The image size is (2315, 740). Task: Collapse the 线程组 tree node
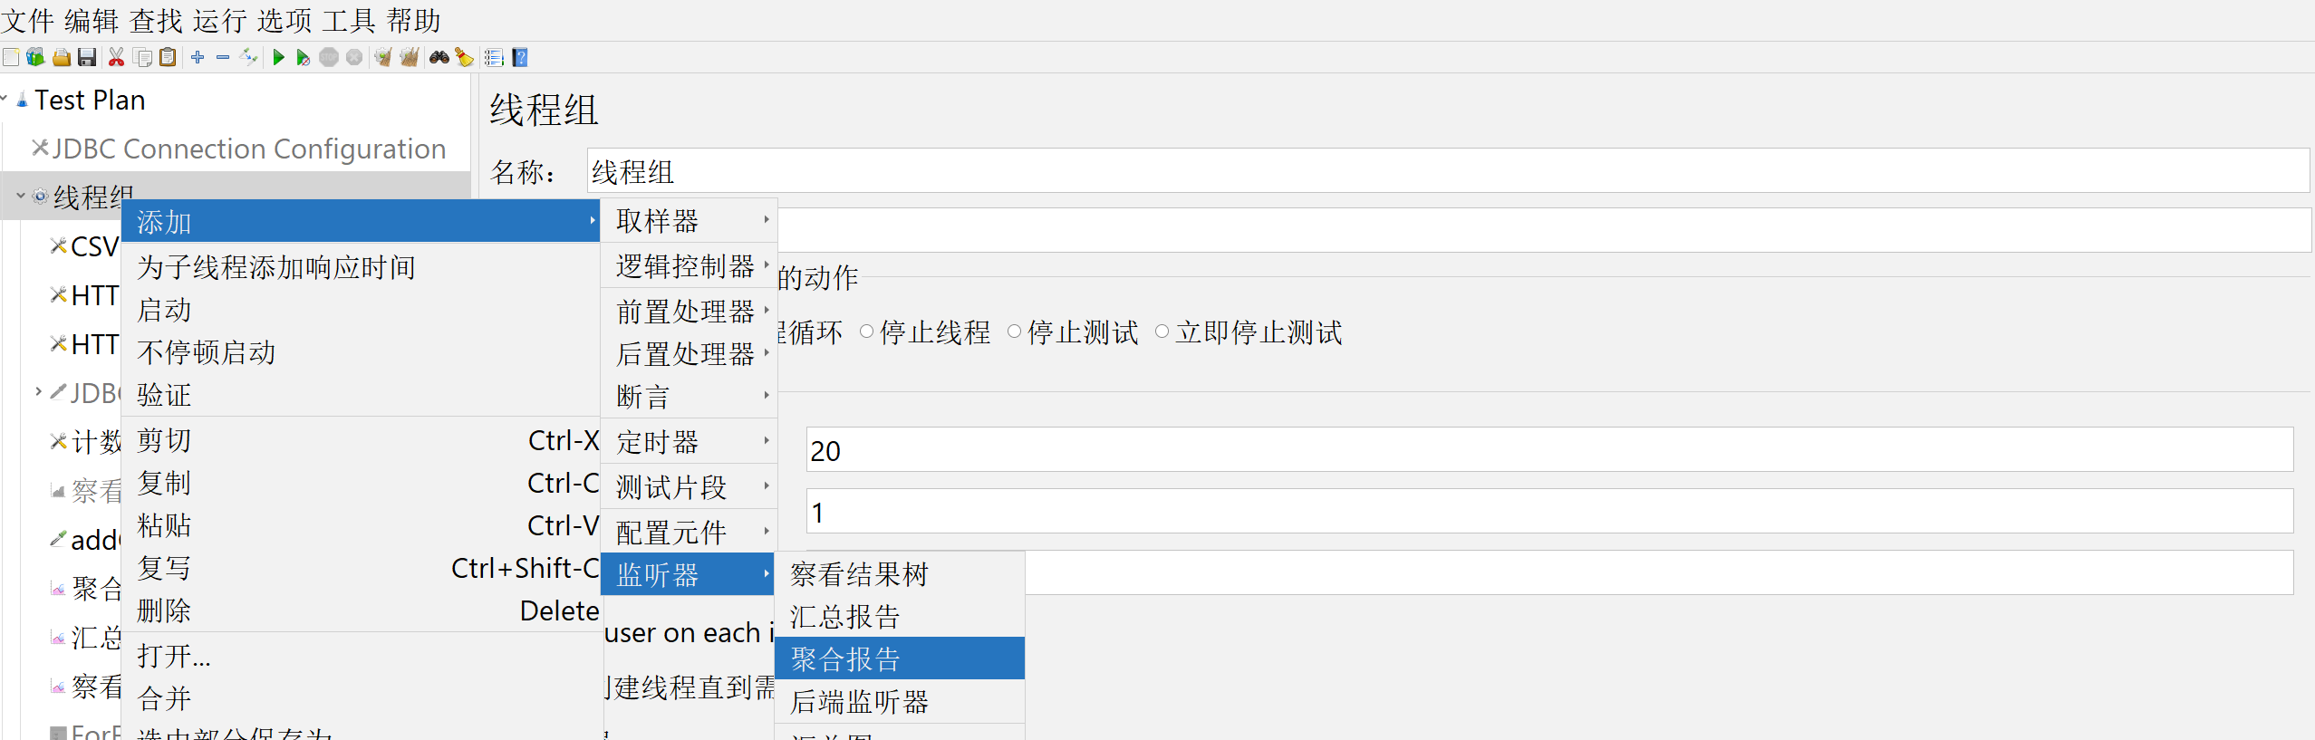coord(20,196)
